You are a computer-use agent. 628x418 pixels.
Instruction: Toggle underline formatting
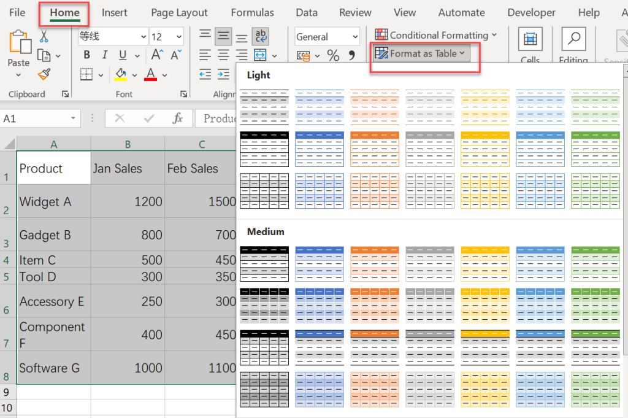[x=122, y=55]
